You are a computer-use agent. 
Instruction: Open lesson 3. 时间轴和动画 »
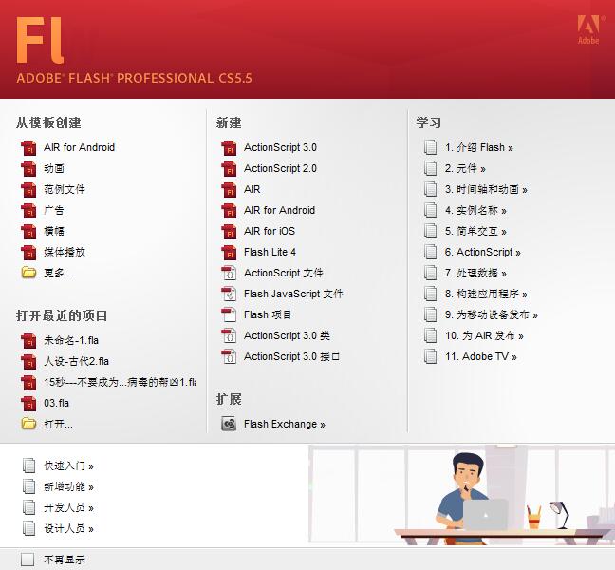[x=486, y=189]
